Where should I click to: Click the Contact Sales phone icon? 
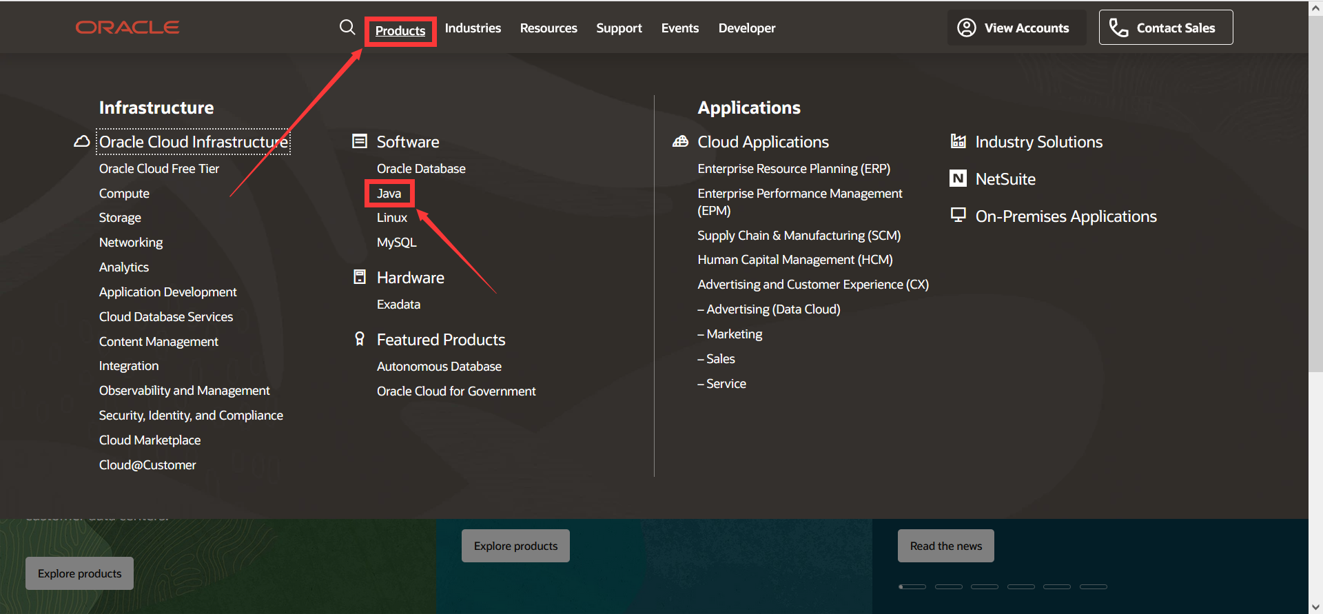[x=1118, y=28]
